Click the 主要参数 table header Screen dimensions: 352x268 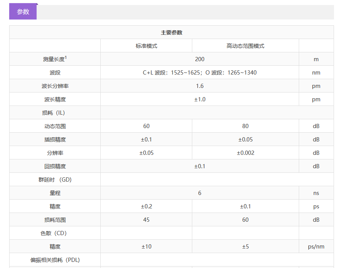click(171, 32)
